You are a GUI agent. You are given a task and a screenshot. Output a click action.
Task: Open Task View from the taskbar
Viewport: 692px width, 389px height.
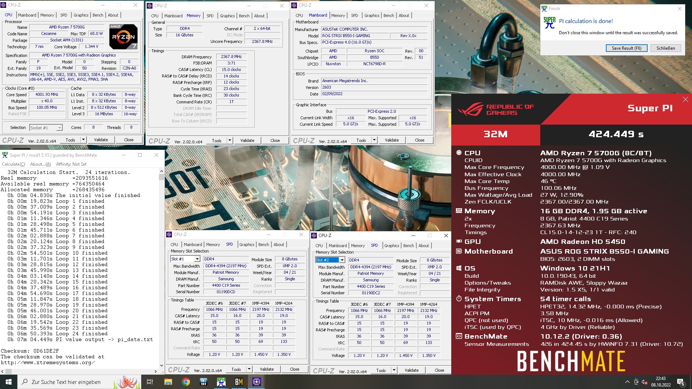point(150,382)
